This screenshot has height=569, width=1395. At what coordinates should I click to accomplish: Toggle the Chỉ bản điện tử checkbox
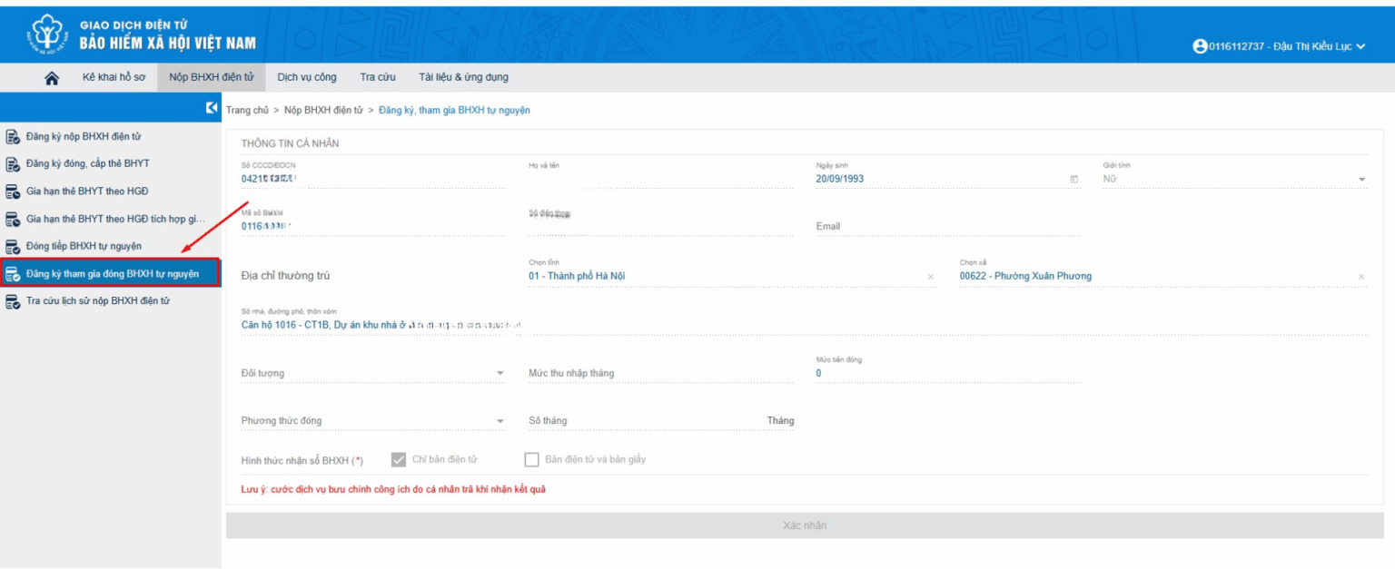click(x=398, y=459)
